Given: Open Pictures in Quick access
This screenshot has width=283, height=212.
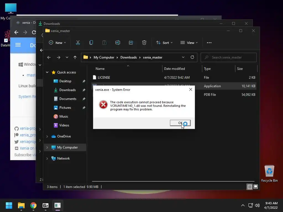Looking at the screenshot, I should point(65,108).
